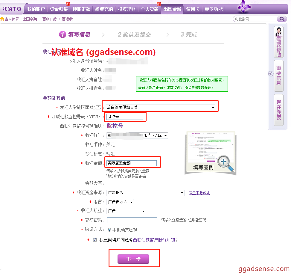Viewport: 291px width, 273px height.
Task: Expand the 收汇人职业 dropdown
Action: (x=144, y=211)
